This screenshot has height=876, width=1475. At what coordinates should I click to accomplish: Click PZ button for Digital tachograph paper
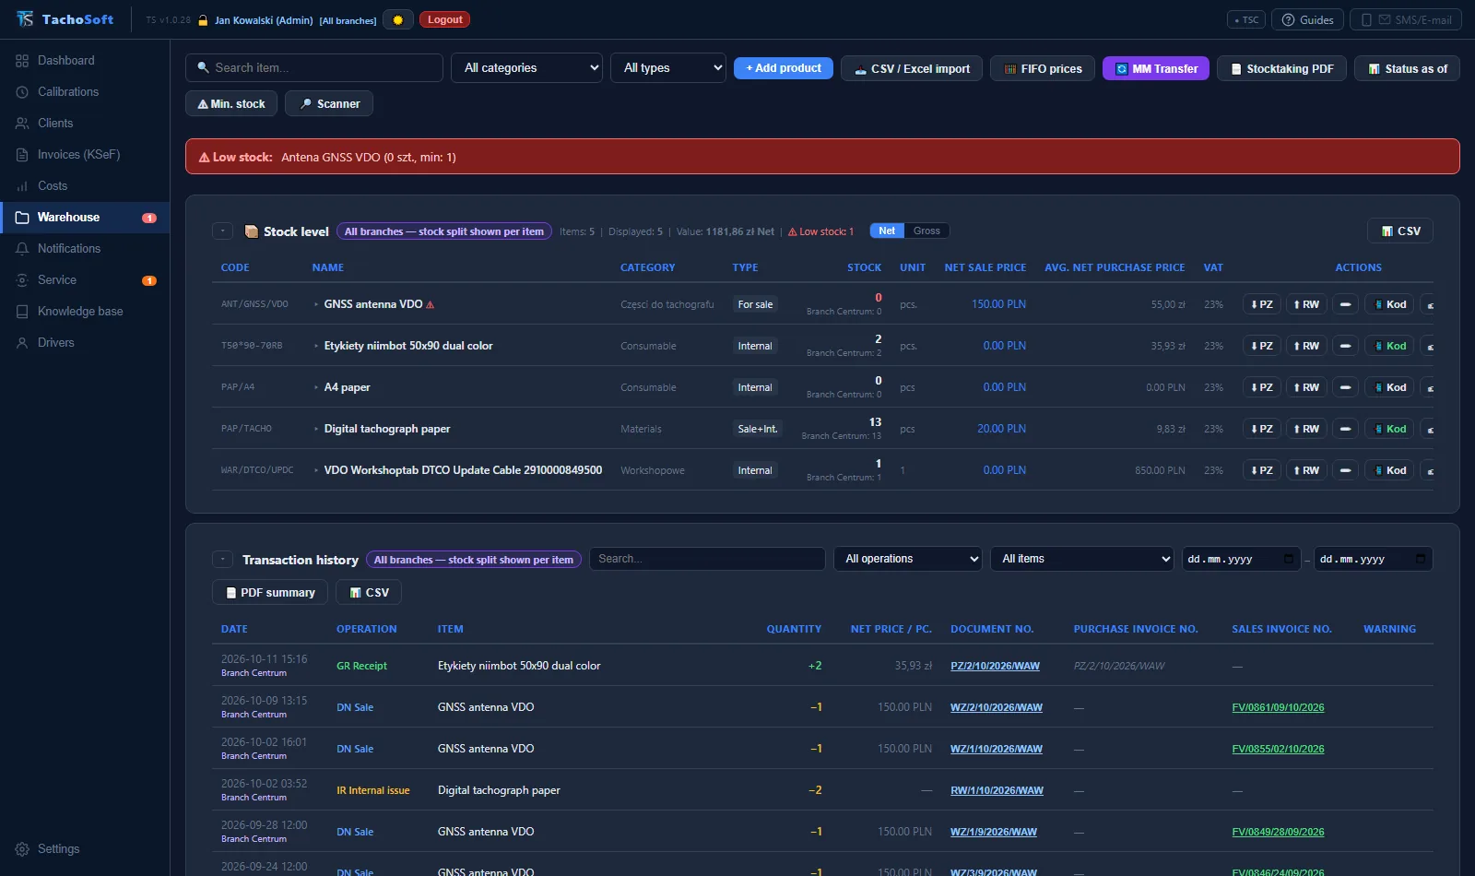coord(1262,429)
